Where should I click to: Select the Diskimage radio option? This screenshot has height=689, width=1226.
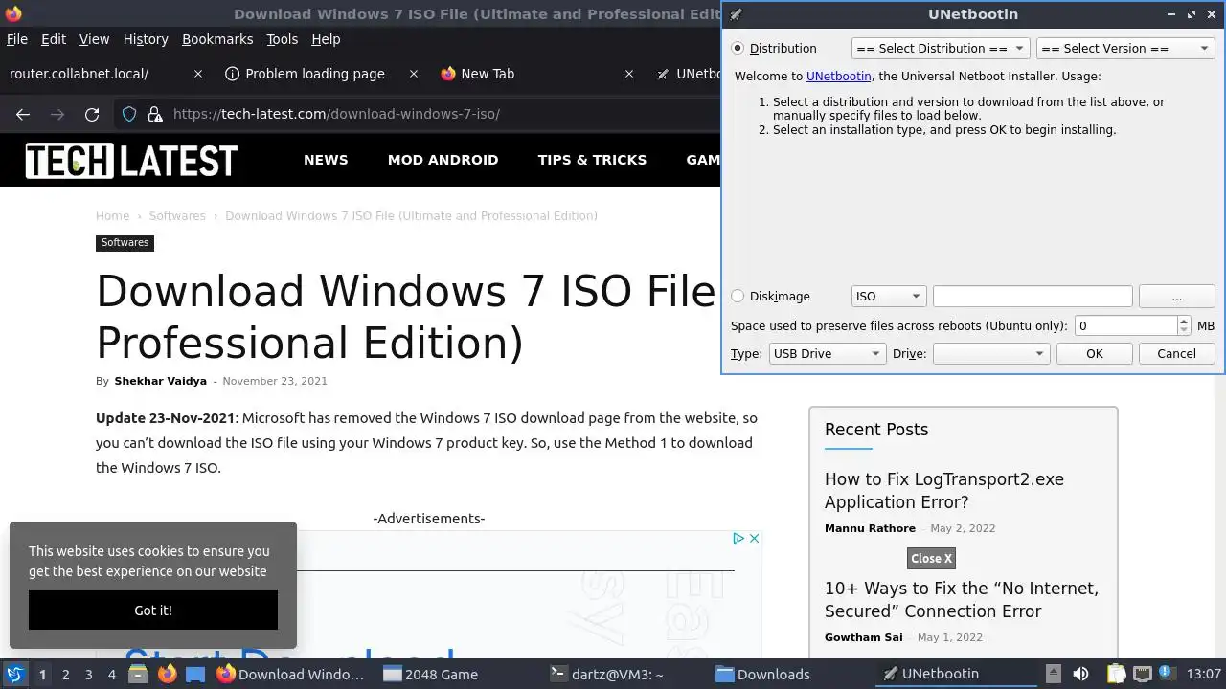point(738,297)
